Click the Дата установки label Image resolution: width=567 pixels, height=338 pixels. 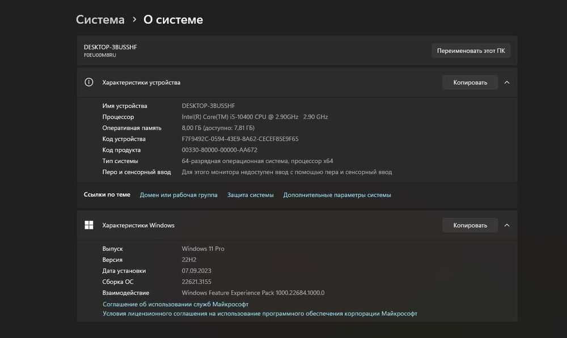pyautogui.click(x=124, y=271)
